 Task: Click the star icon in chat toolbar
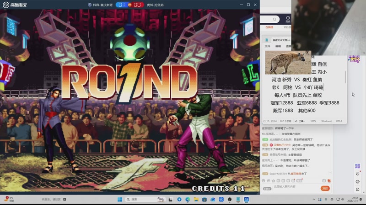[x=273, y=180]
